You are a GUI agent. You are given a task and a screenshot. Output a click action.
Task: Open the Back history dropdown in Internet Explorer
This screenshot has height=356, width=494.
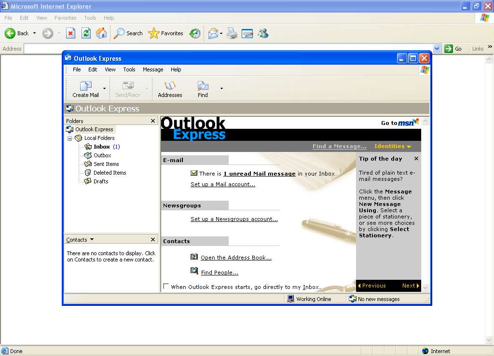pos(34,33)
